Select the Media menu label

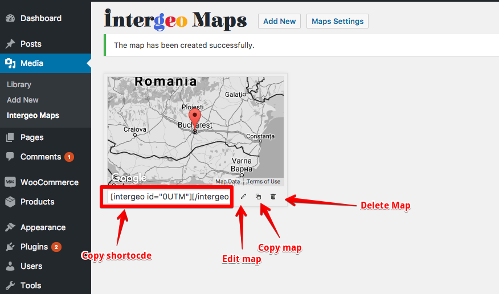click(32, 63)
